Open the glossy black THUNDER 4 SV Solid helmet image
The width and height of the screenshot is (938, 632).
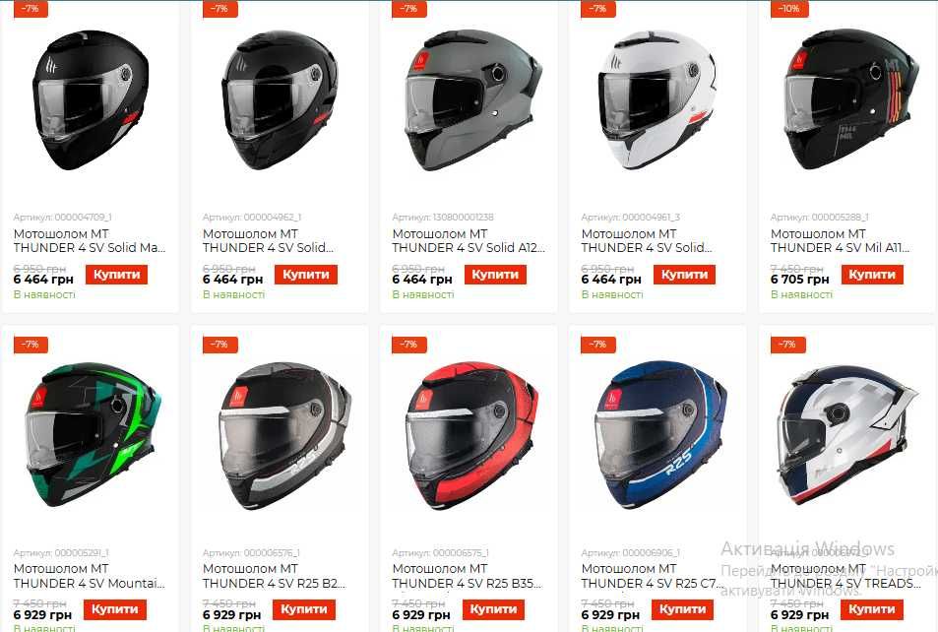(x=280, y=100)
